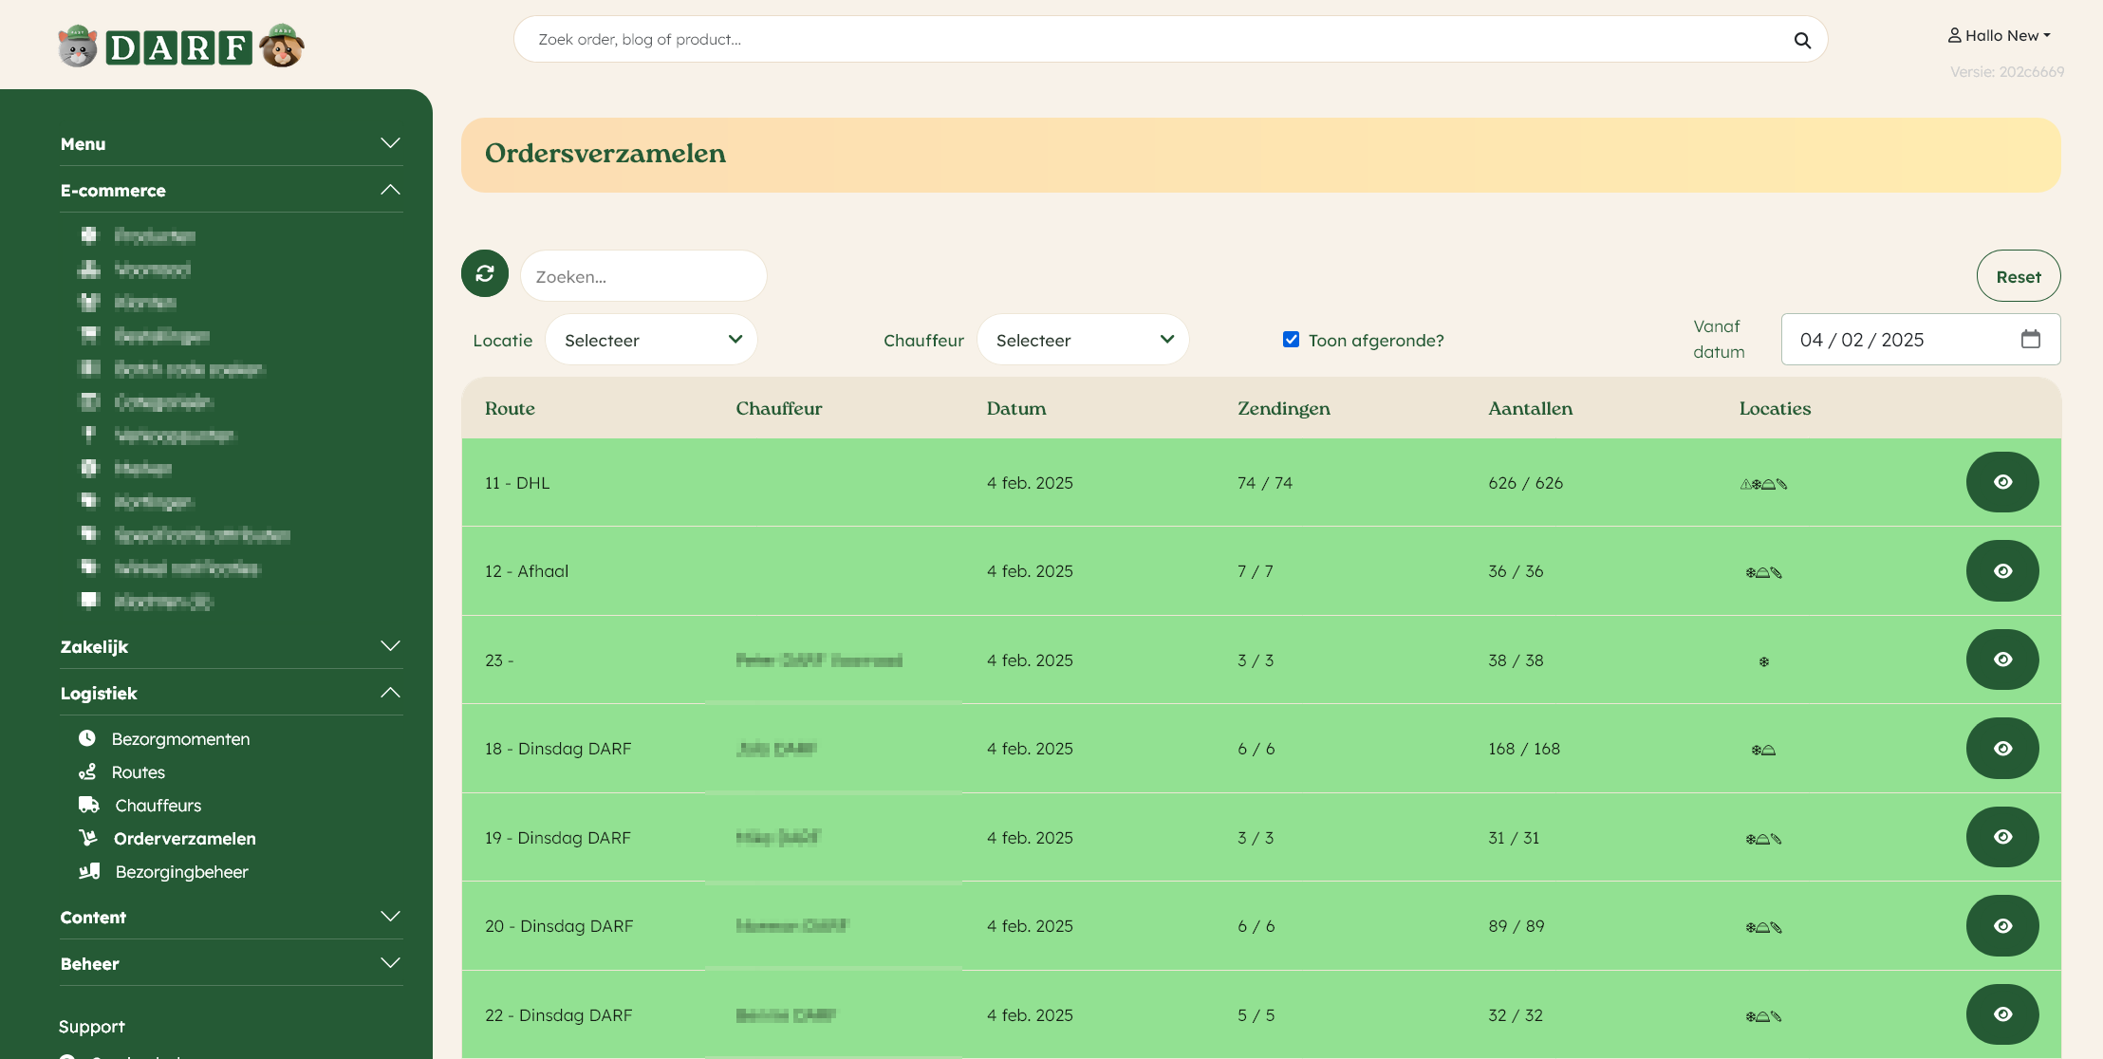Open the eye button for 18 - Dinsdag DARF
2103x1059 pixels.
(2002, 748)
